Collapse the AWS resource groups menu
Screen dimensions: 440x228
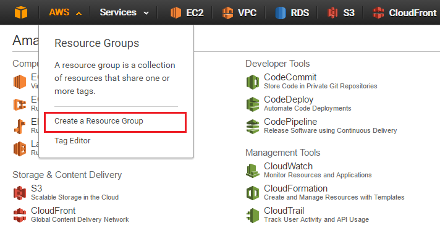65,12
